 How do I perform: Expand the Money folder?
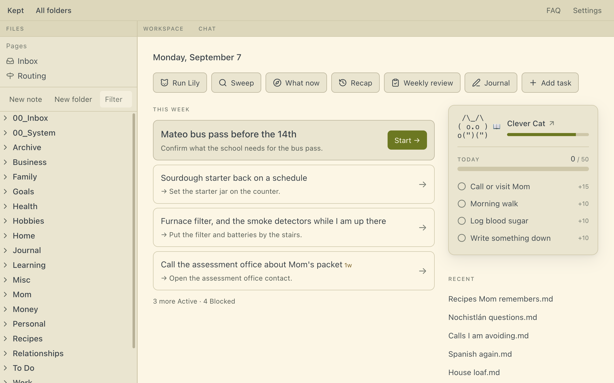5,309
